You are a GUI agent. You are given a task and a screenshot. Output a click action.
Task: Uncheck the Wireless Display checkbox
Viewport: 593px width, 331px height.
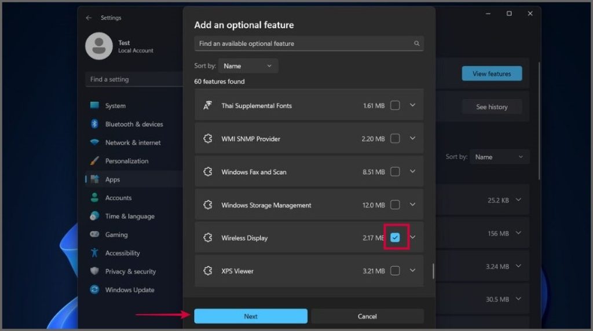395,238
